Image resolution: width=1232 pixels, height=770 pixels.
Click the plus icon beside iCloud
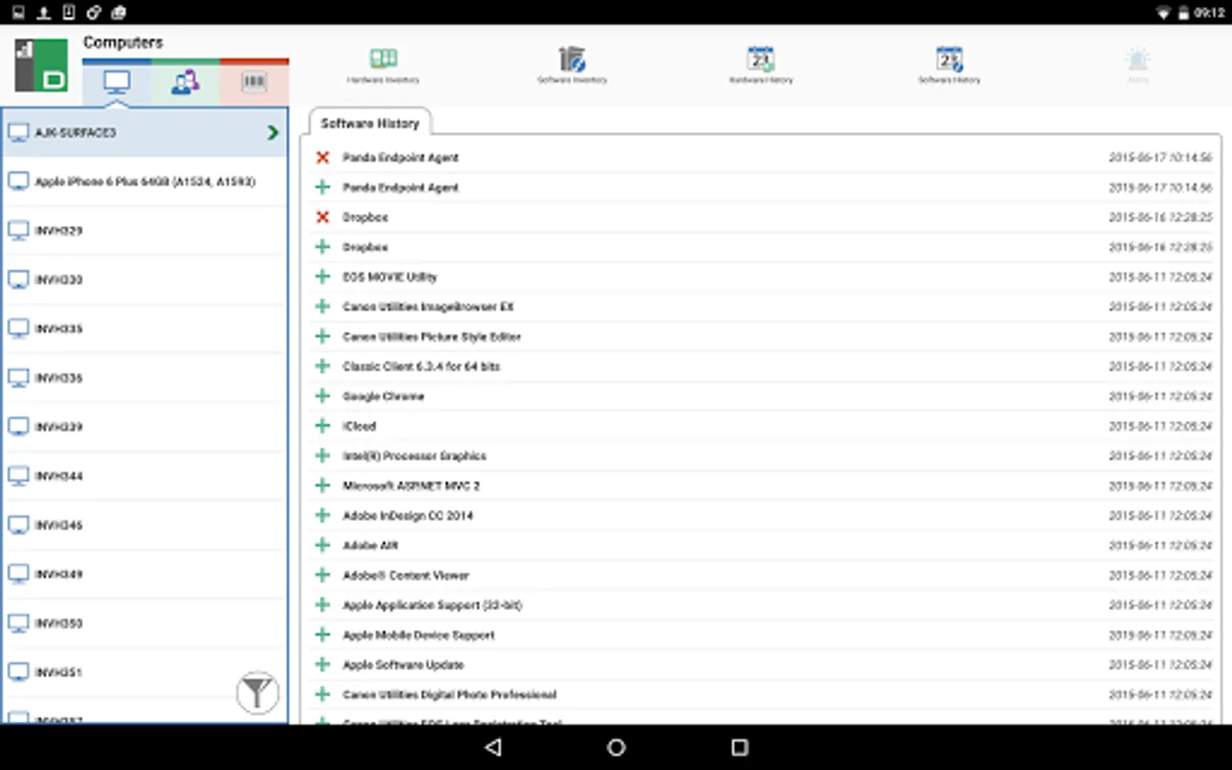tap(323, 425)
